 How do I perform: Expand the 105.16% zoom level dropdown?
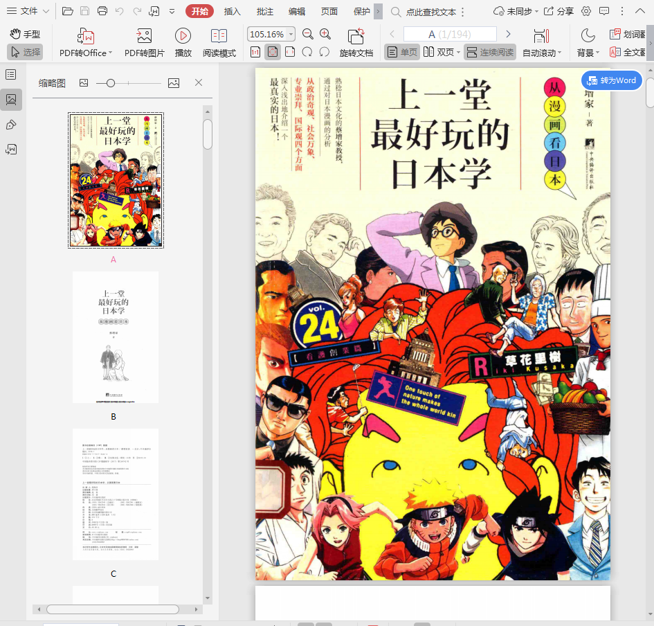[291, 34]
